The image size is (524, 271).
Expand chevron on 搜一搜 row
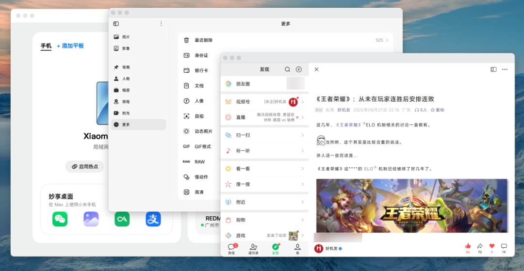pos(302,184)
